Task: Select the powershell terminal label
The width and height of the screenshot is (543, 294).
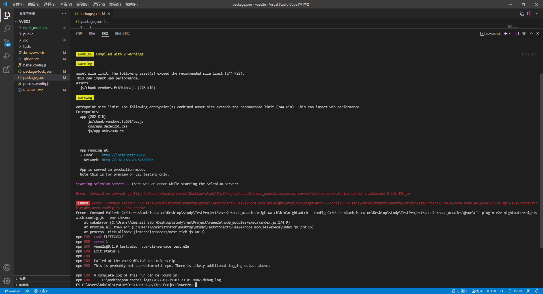Action: 490,34
